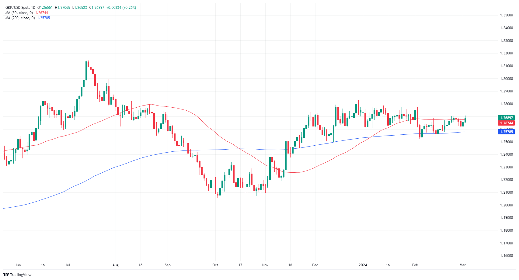
Task: Select the MA (200, close, 0) legend
Action: click(x=20, y=18)
